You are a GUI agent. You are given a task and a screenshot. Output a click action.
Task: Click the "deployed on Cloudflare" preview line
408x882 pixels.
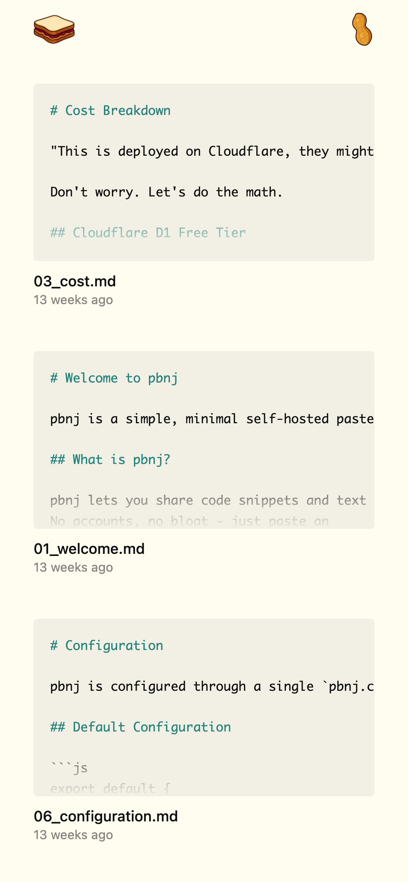point(212,152)
